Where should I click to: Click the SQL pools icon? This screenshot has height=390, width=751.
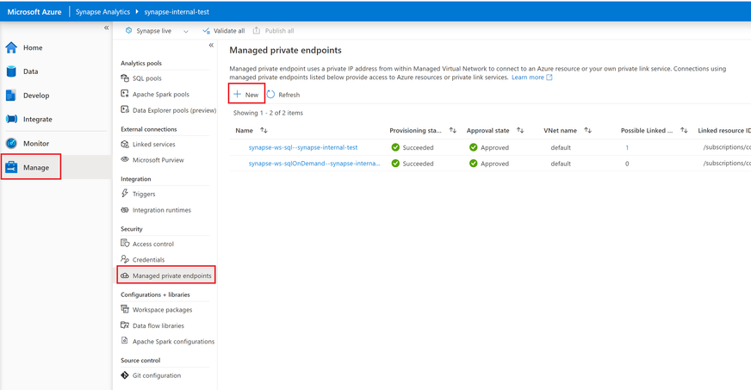125,78
